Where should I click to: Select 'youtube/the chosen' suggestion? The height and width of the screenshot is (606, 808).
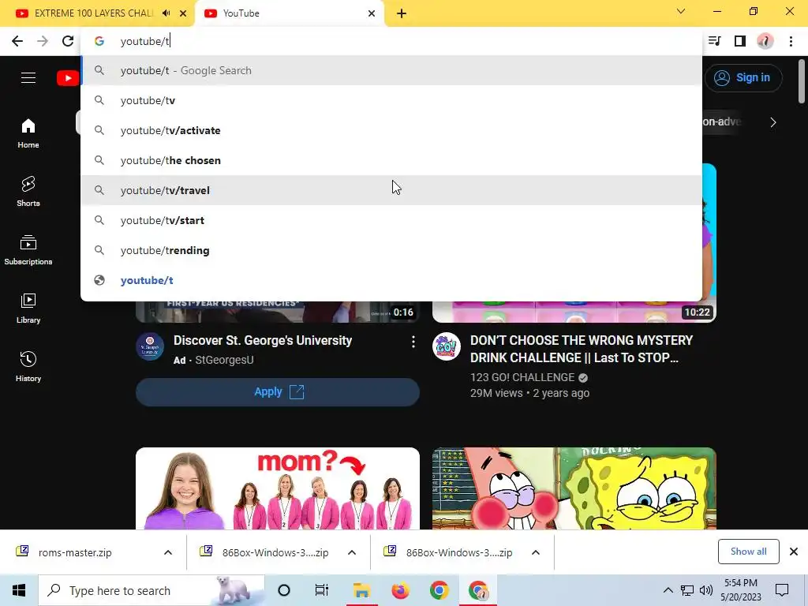point(391,160)
